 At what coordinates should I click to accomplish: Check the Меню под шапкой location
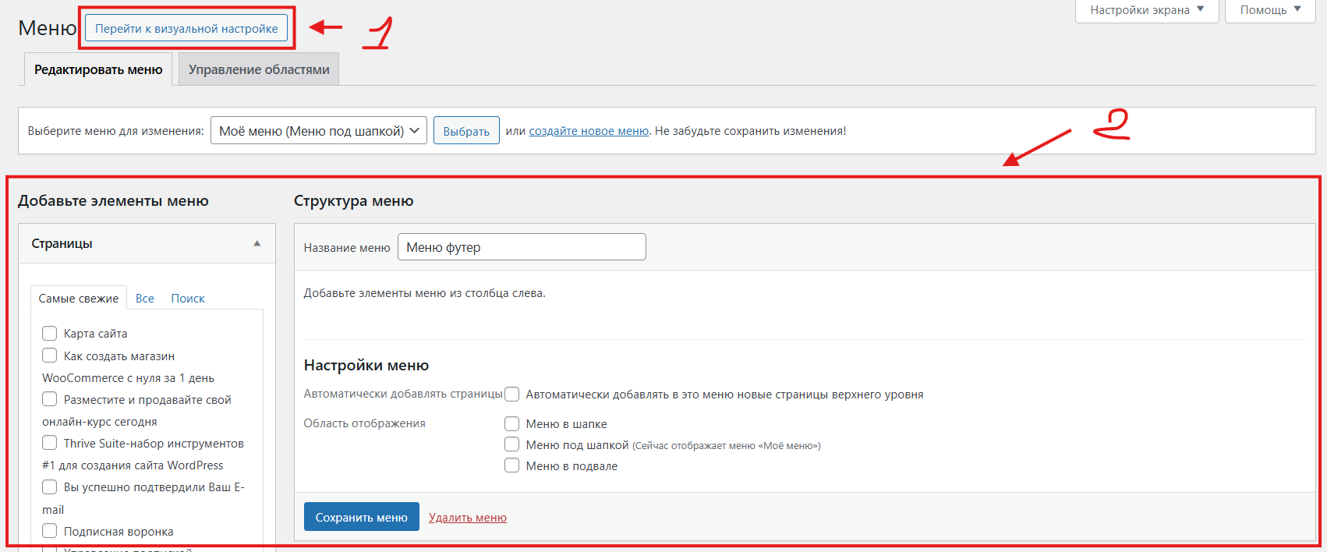click(512, 444)
